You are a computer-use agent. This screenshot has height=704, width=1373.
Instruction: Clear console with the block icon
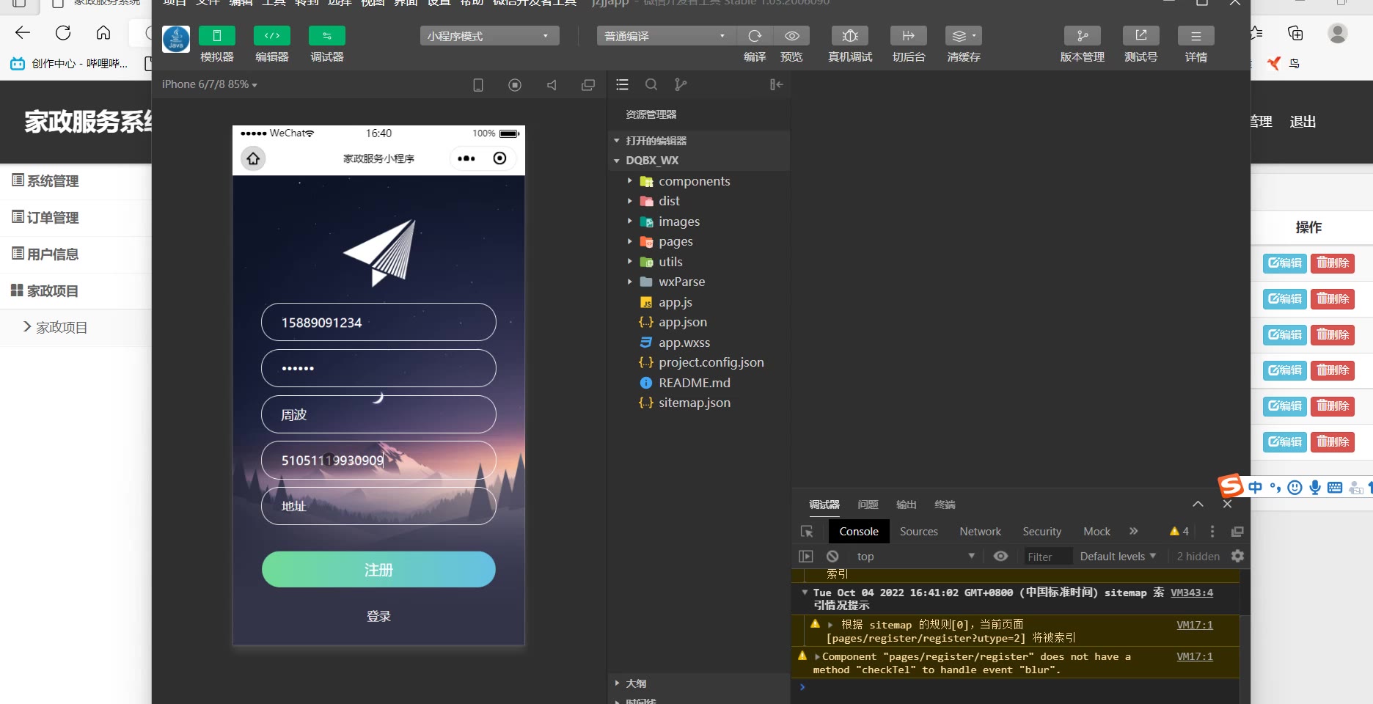coord(832,557)
